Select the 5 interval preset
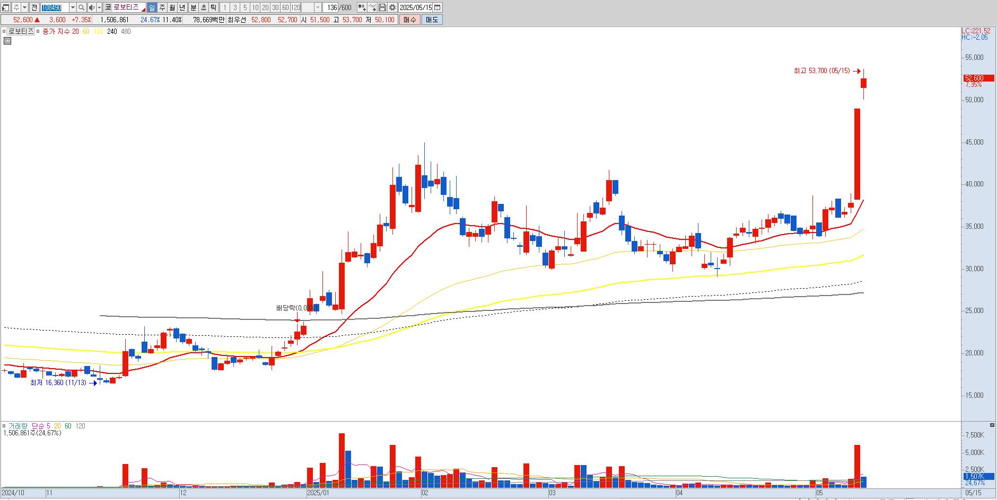 click(245, 7)
